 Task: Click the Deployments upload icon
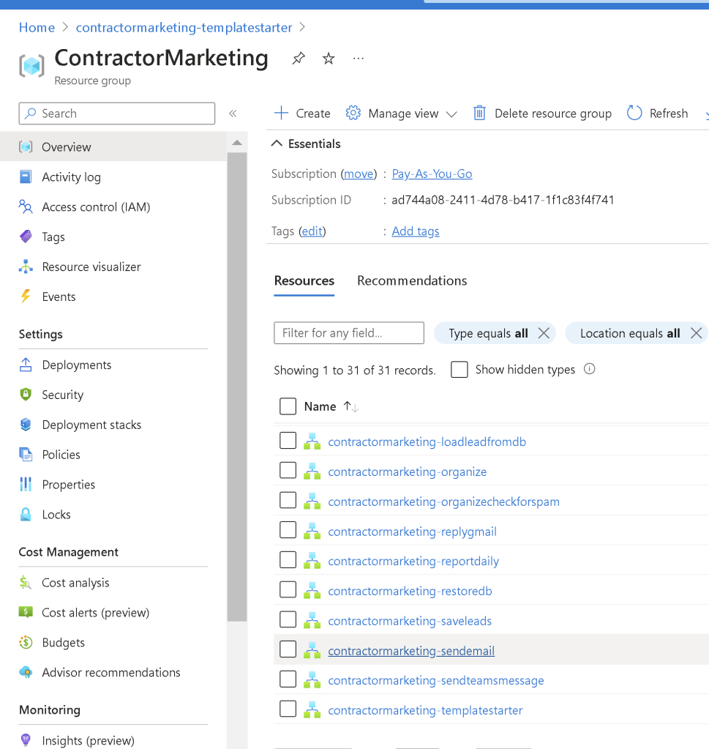tap(26, 365)
